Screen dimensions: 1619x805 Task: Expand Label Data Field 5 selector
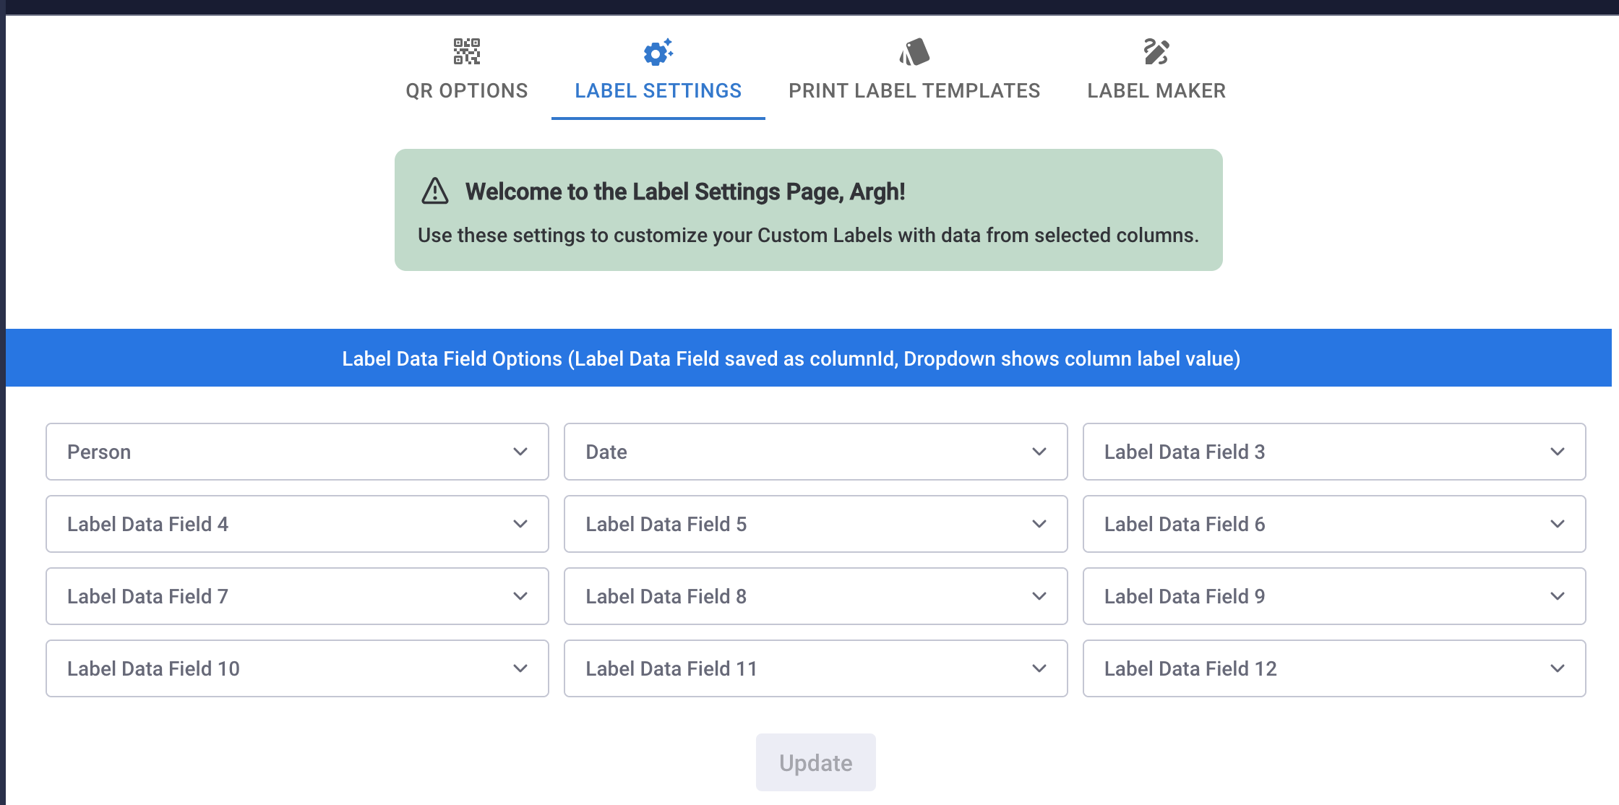[815, 524]
